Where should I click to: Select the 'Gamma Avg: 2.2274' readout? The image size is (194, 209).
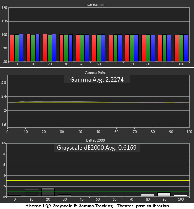[97, 80]
